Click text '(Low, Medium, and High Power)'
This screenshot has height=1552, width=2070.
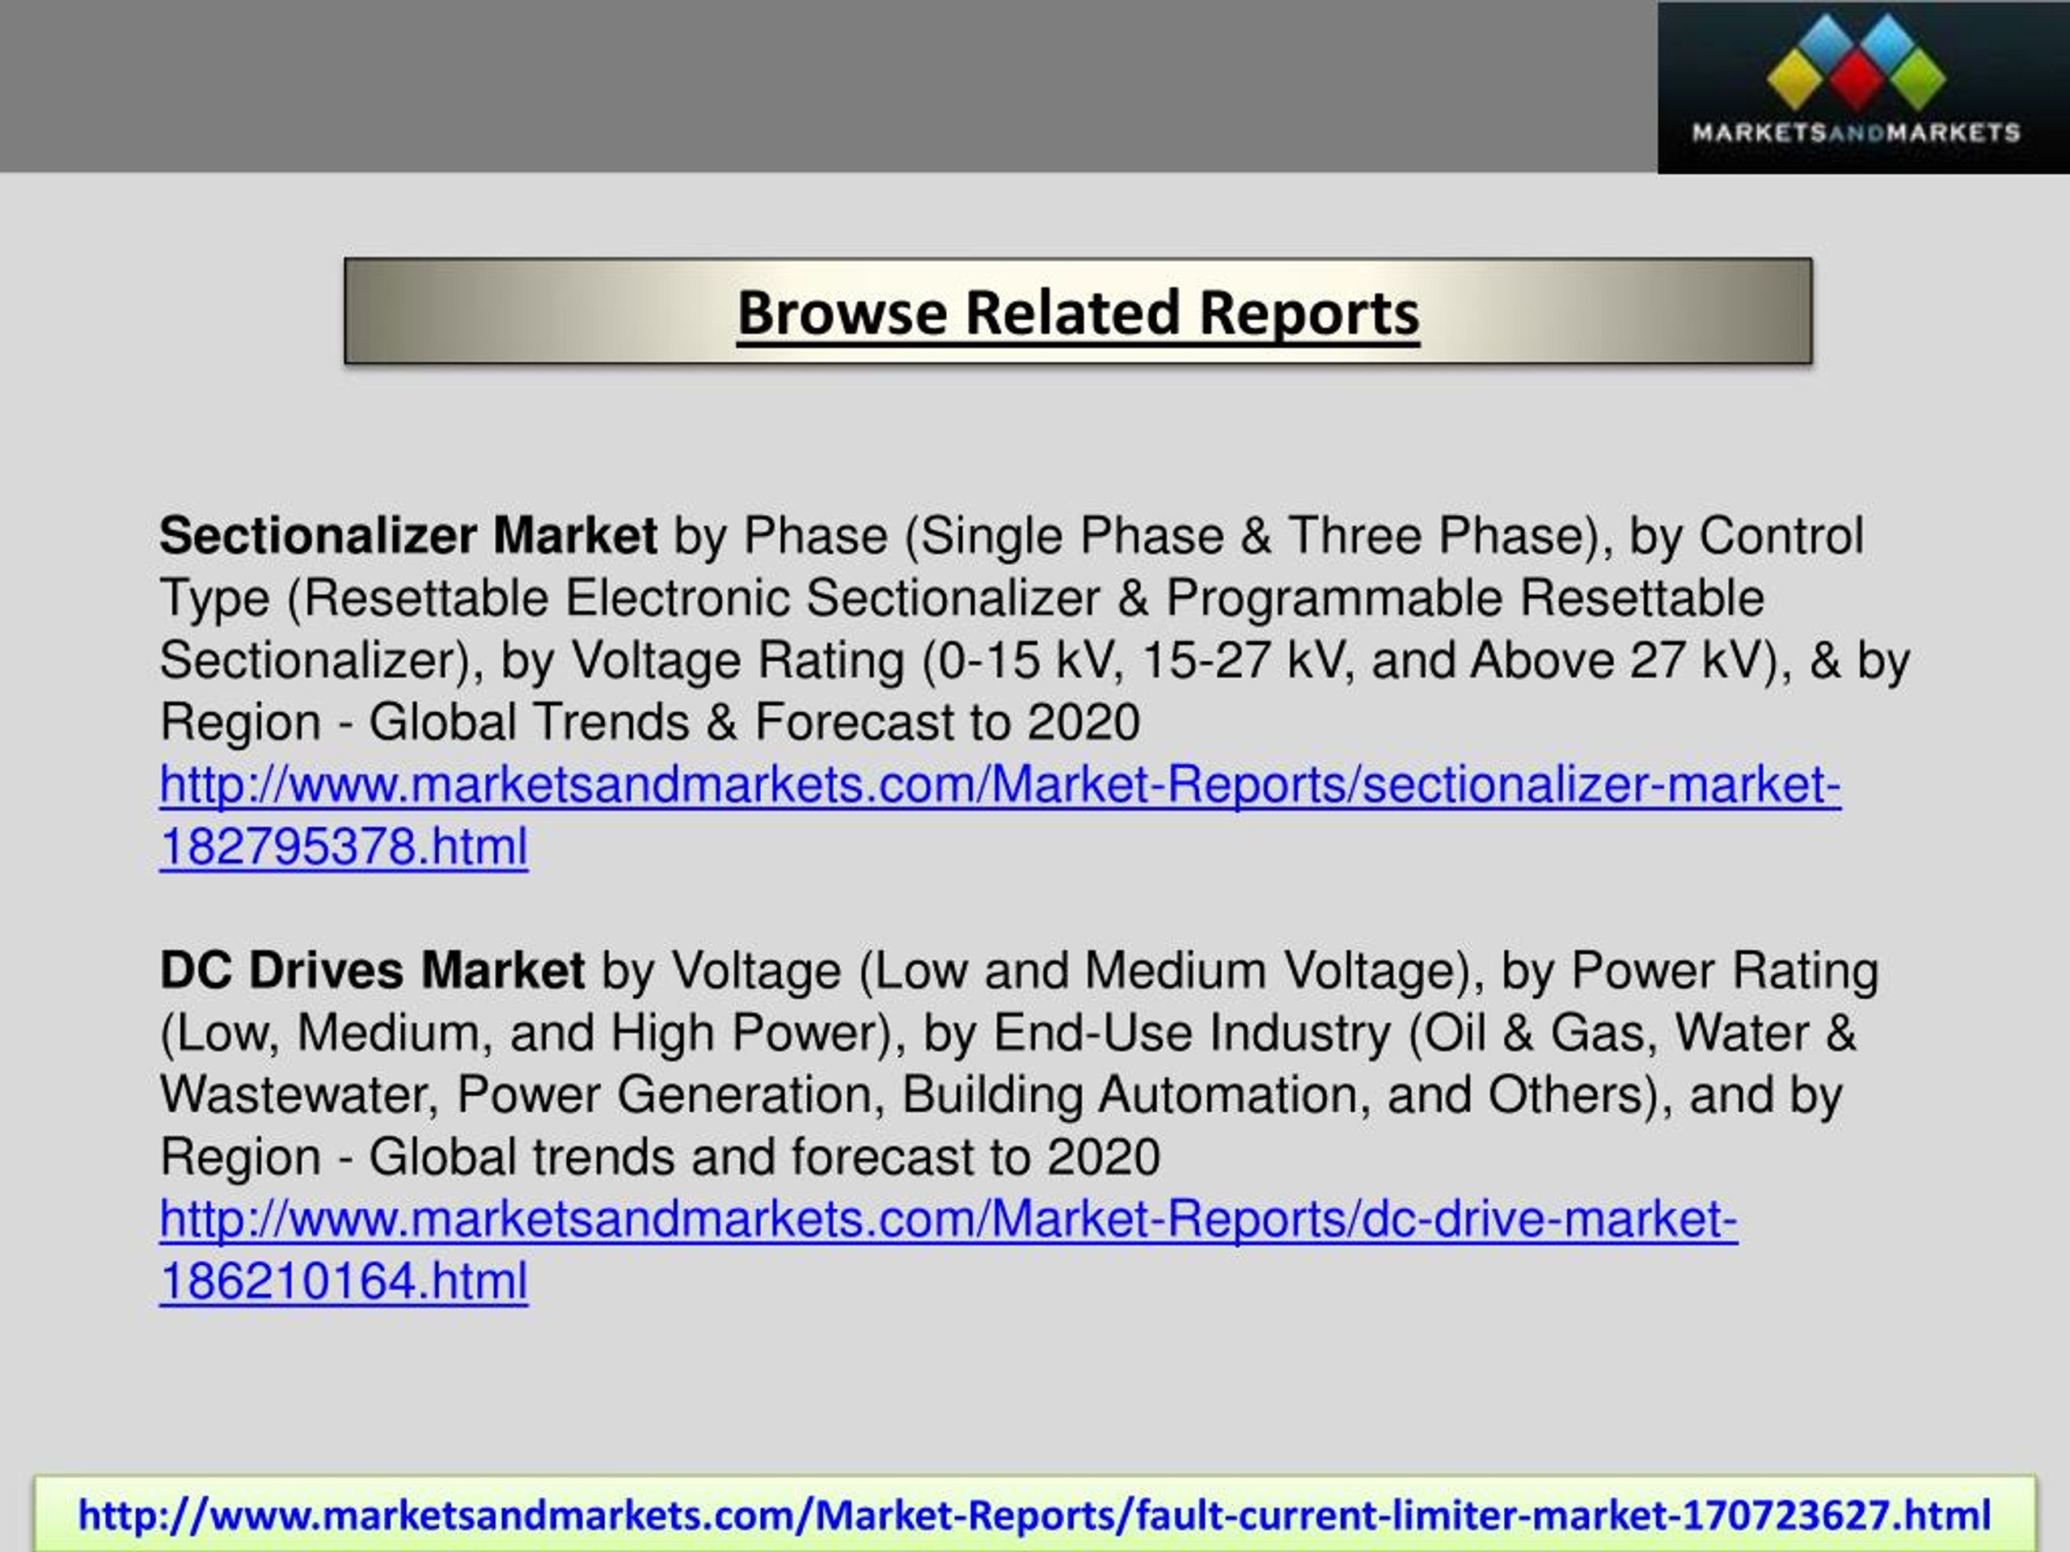click(526, 1034)
